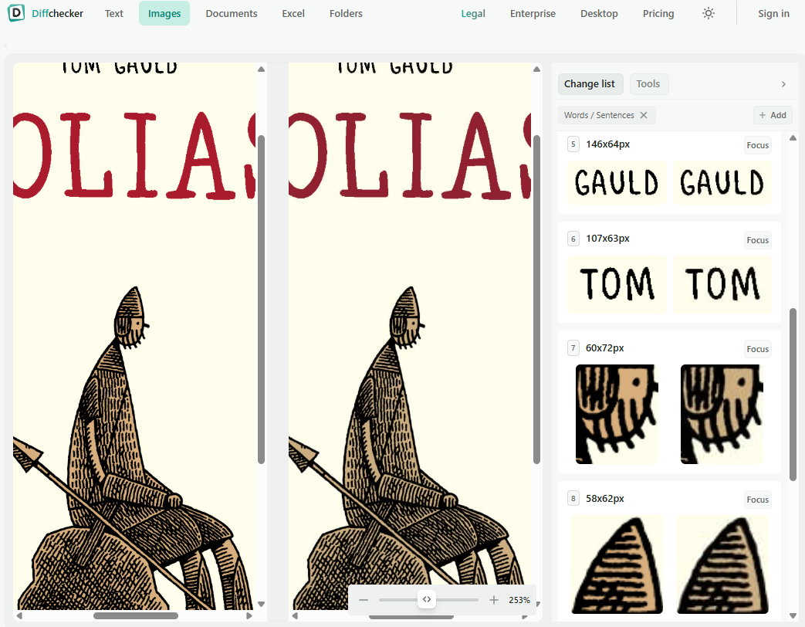Open the Enterprise link

coord(533,13)
